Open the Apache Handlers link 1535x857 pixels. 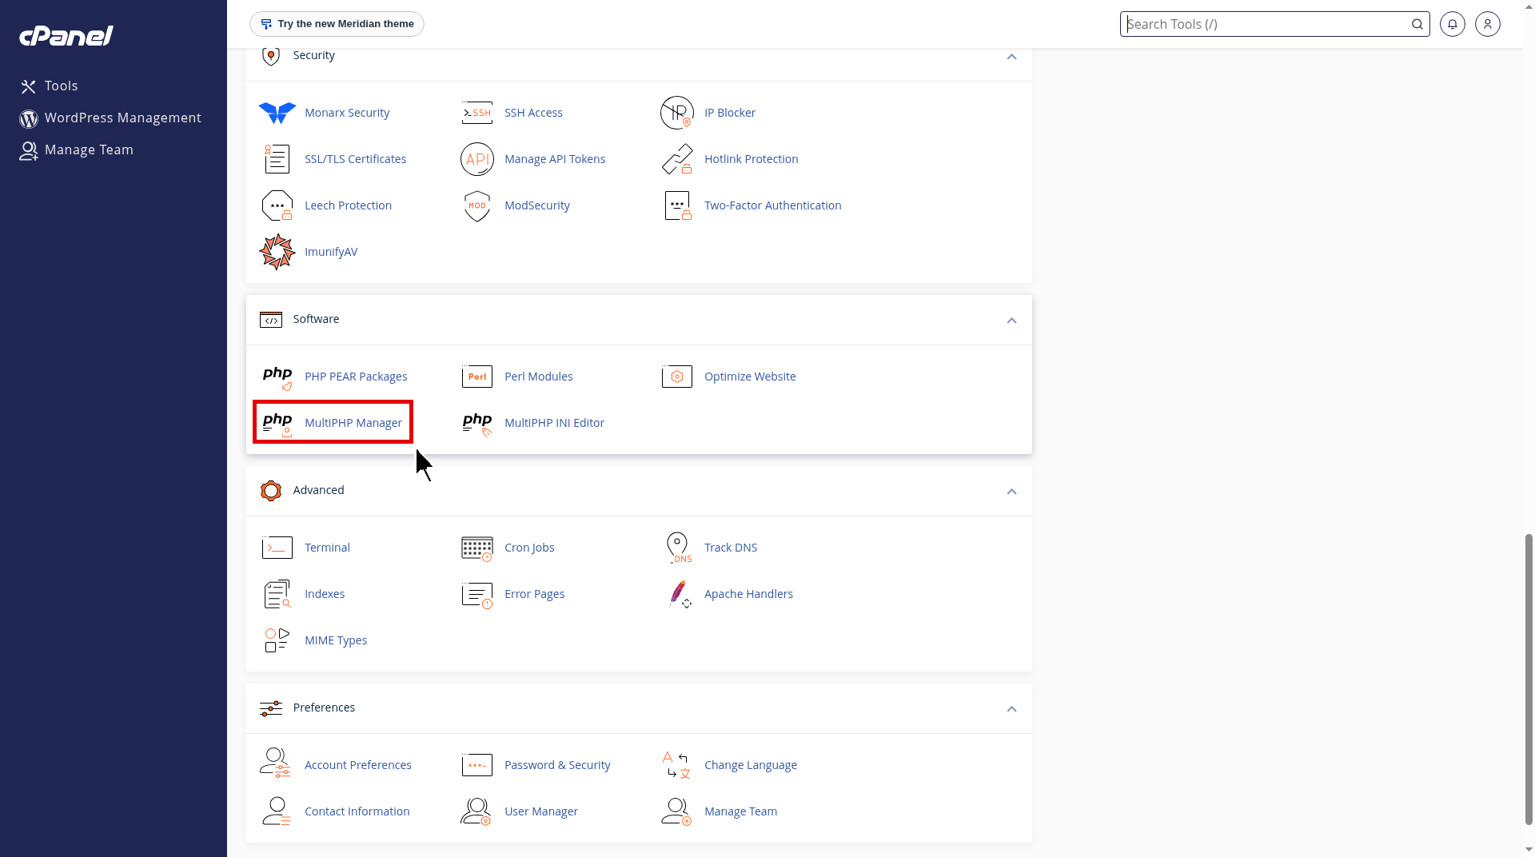pyautogui.click(x=748, y=594)
